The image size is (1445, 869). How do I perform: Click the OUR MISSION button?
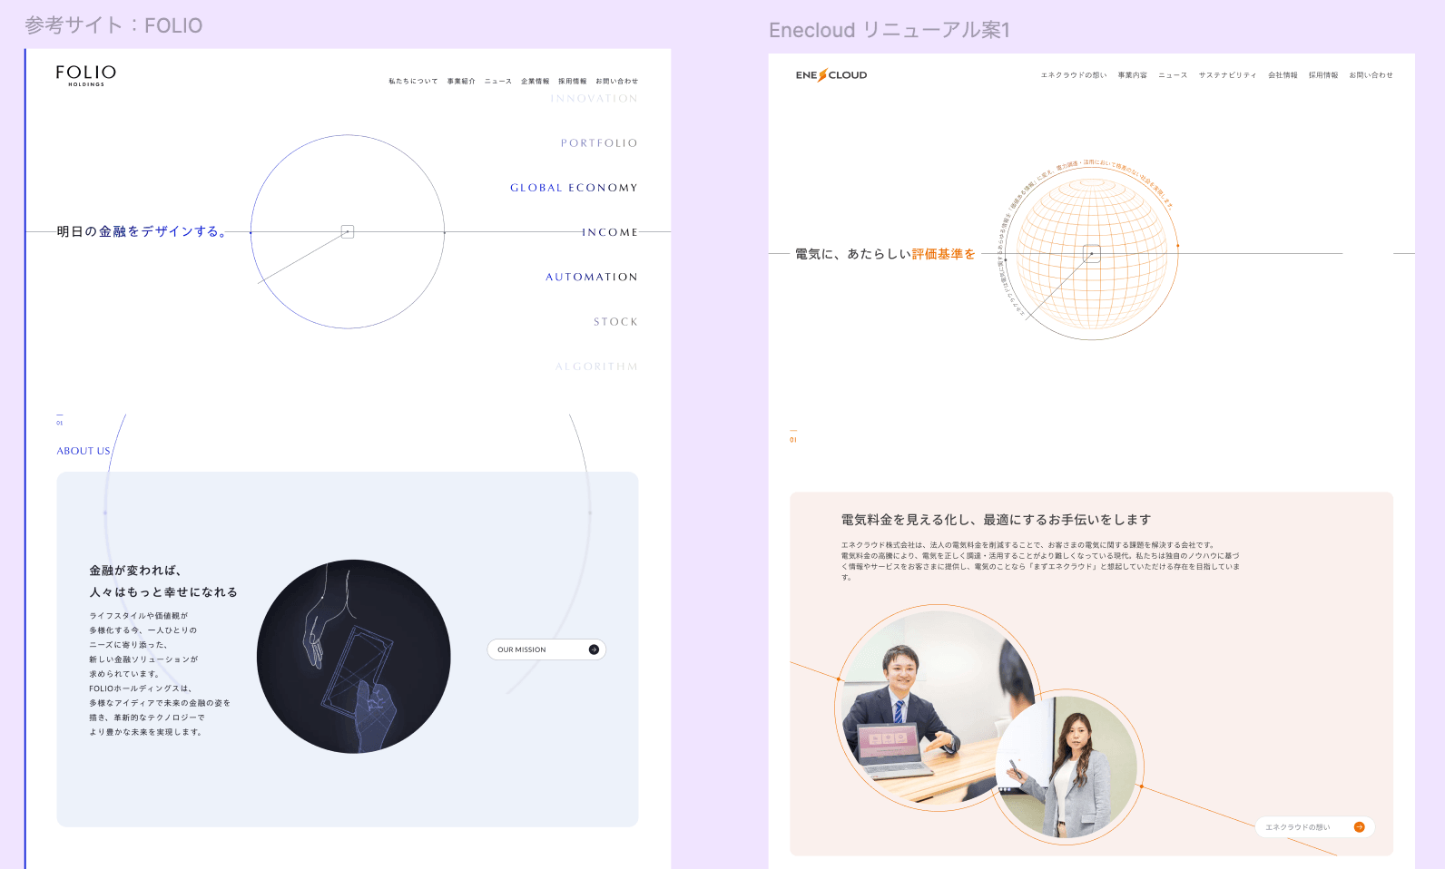point(546,649)
